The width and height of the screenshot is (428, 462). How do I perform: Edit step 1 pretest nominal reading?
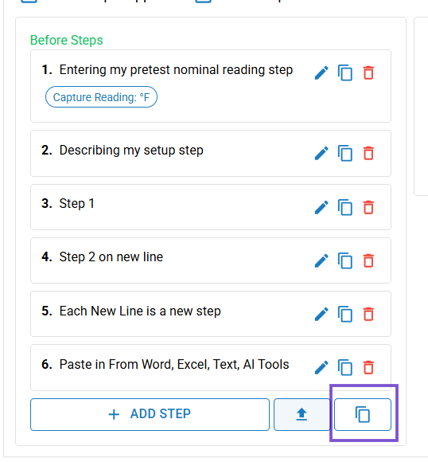click(x=321, y=72)
